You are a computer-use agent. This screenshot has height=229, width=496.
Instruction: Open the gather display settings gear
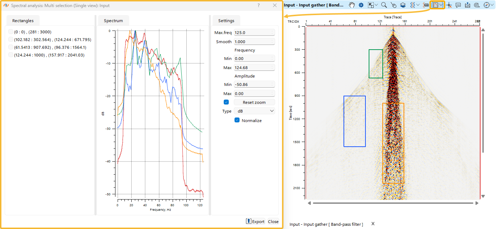pyautogui.click(x=361, y=5)
